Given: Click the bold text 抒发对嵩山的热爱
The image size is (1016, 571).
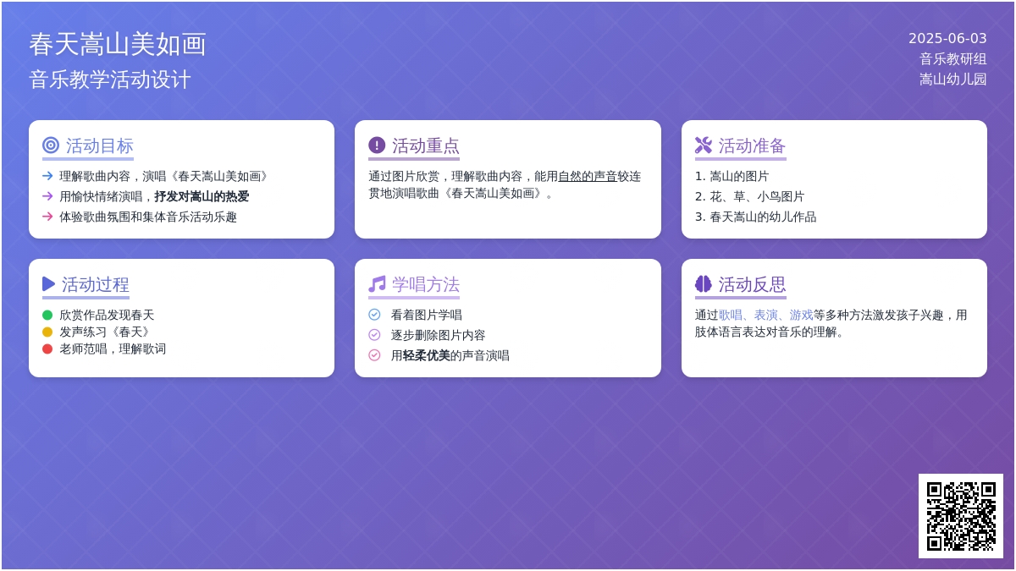Looking at the screenshot, I should point(202,196).
